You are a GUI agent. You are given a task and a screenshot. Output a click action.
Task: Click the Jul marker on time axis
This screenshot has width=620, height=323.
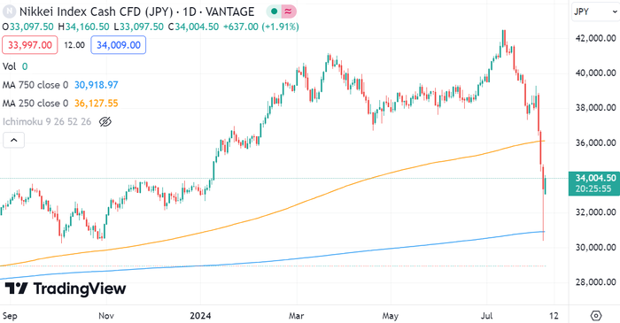(x=487, y=316)
